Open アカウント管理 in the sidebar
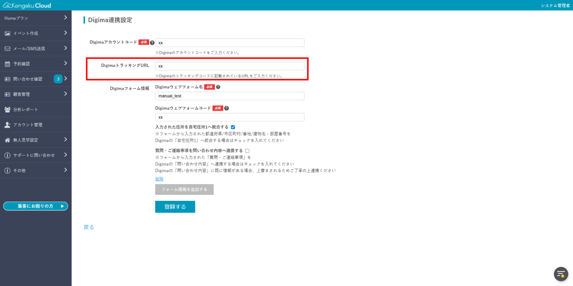 click(x=28, y=125)
